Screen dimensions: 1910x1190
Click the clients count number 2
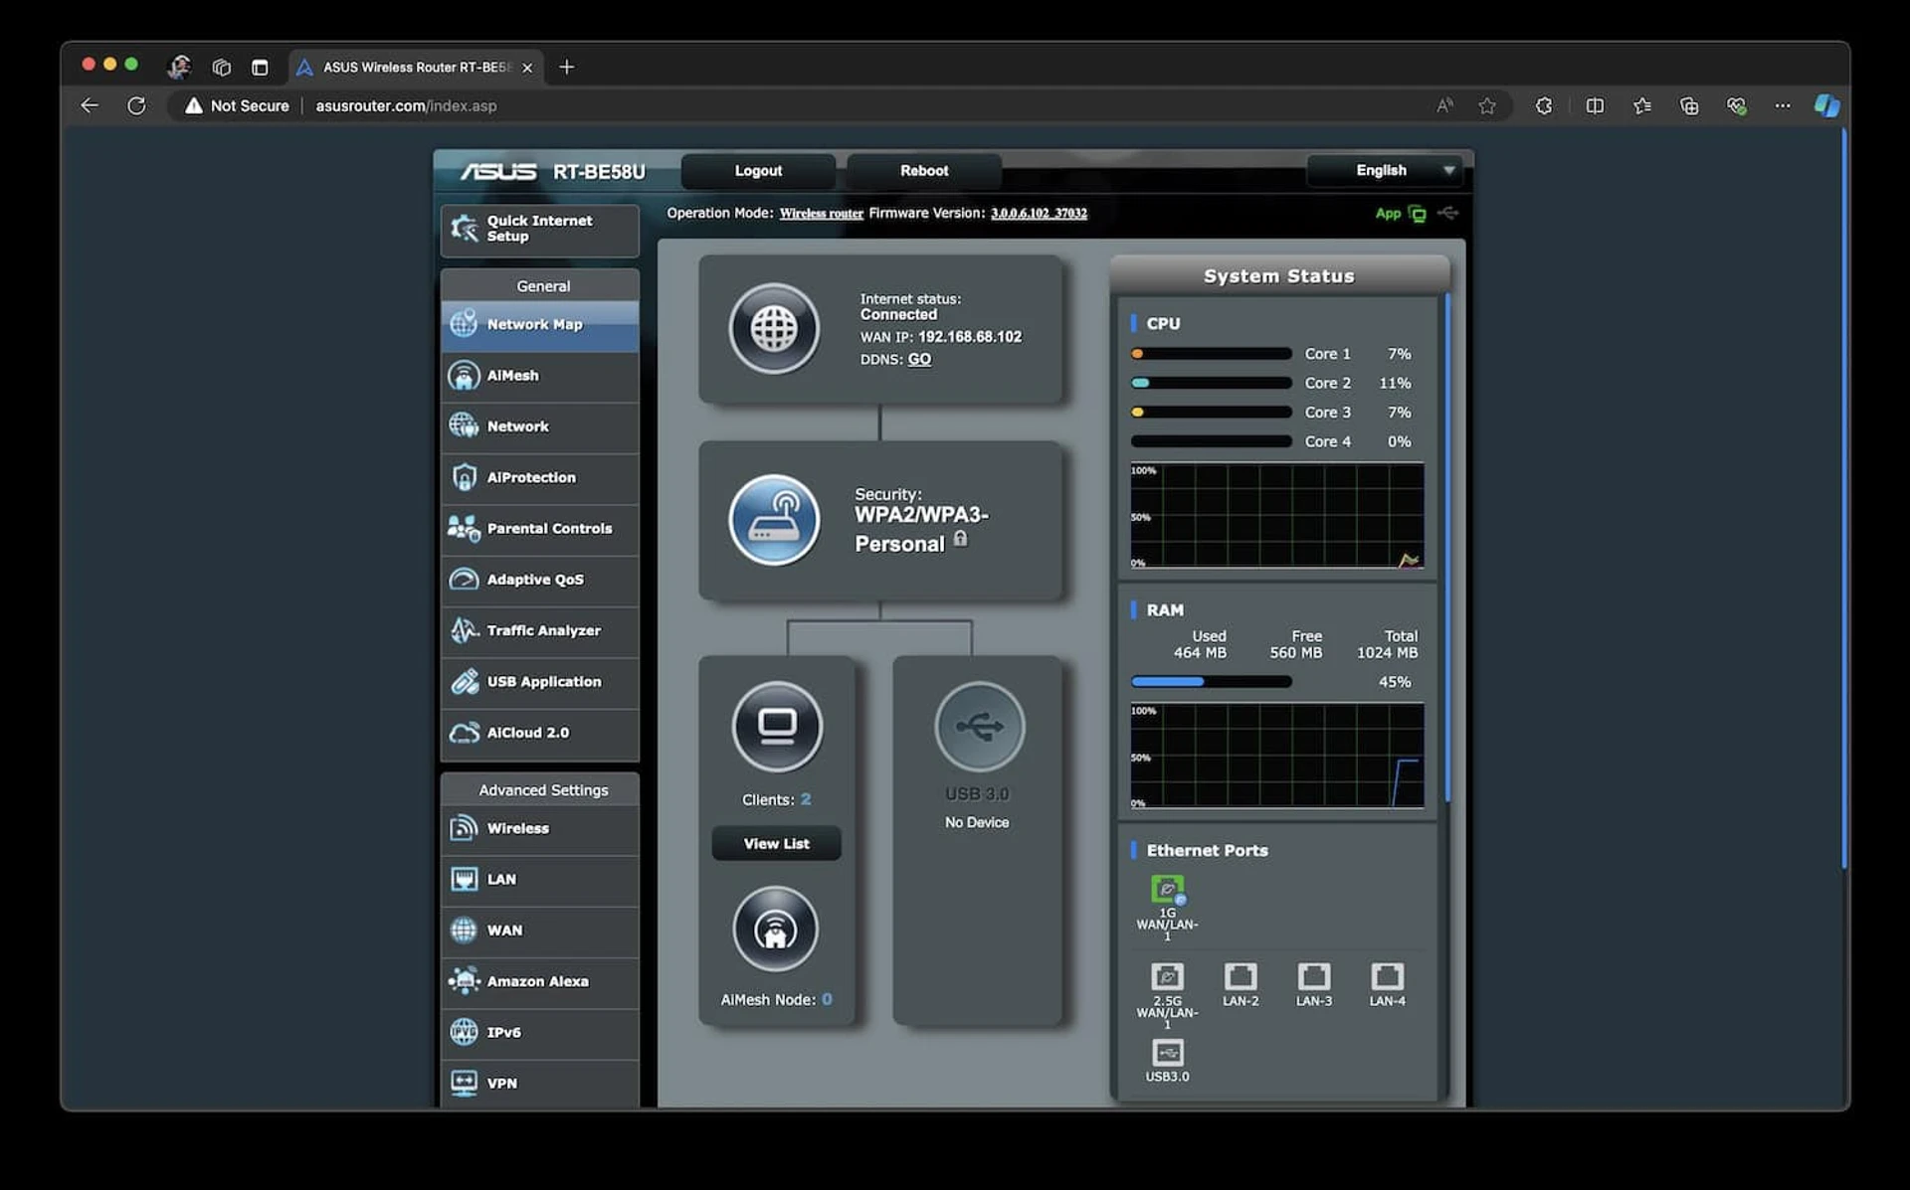[806, 799]
